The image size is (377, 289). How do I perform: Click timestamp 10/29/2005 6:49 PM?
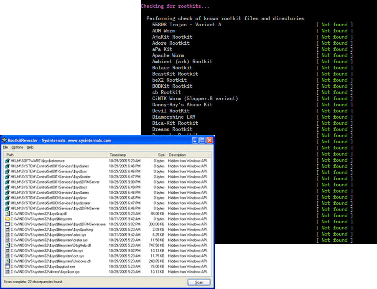(x=125, y=187)
